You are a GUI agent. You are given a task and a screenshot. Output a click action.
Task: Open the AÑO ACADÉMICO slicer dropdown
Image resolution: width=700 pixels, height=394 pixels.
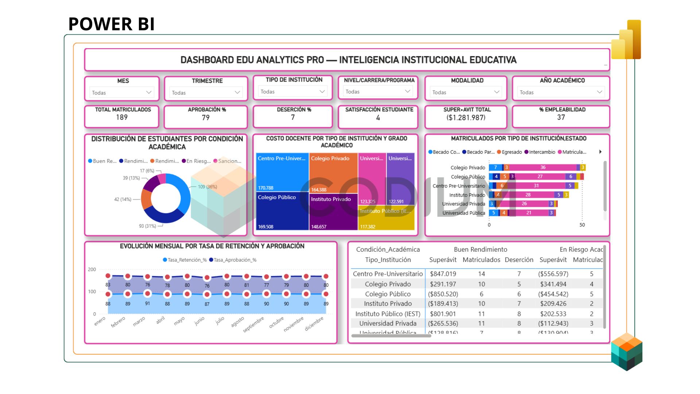(561, 92)
